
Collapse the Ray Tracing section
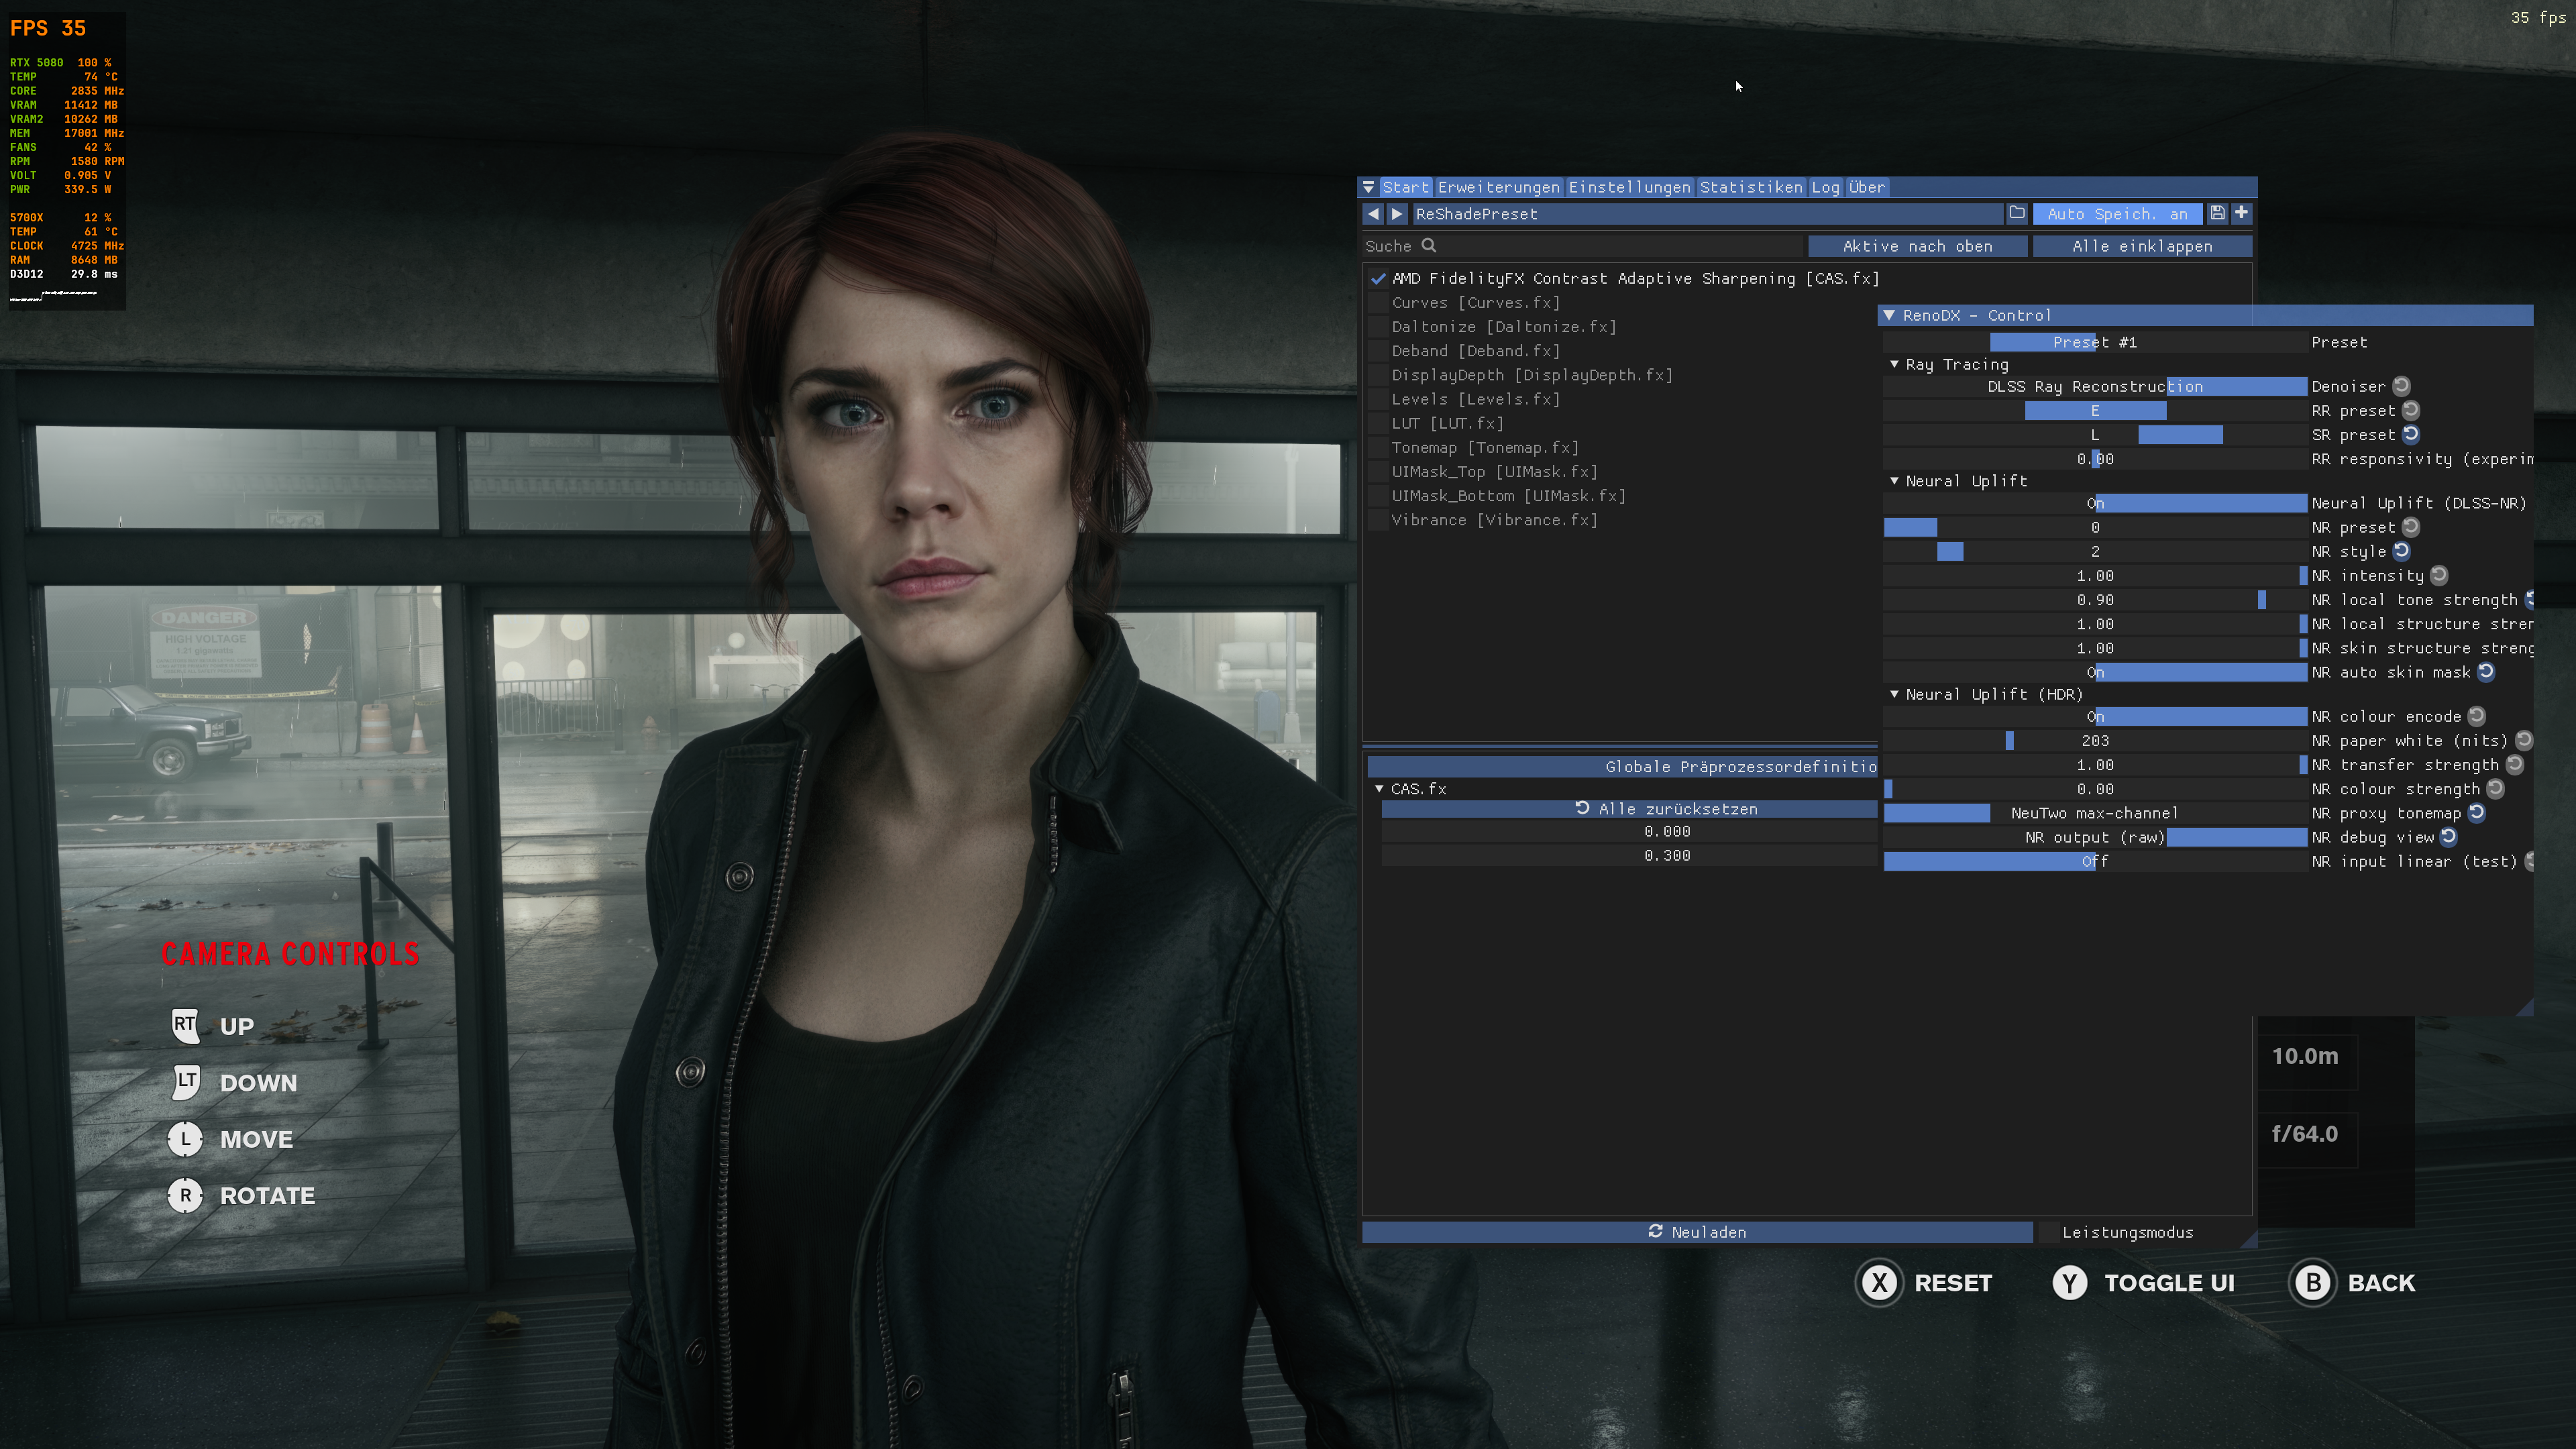1894,364
